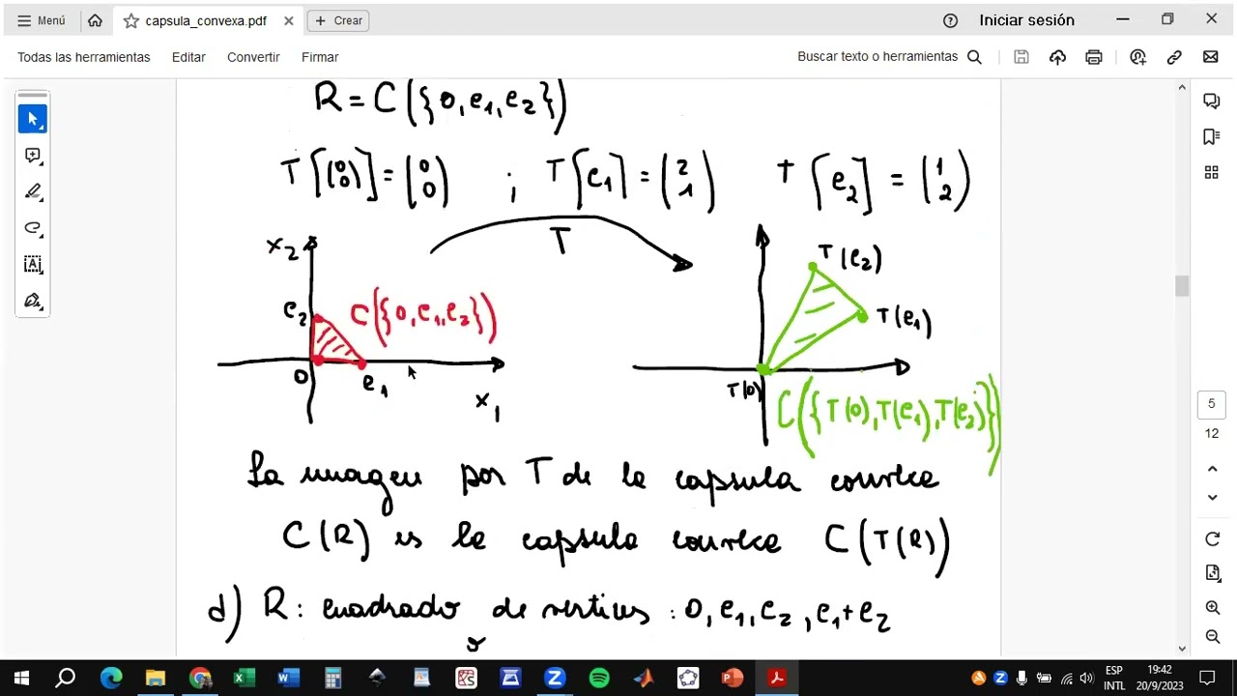Screen dimensions: 1237x696
Task: Open the page thumbnails grid icon
Action: (x=1212, y=172)
